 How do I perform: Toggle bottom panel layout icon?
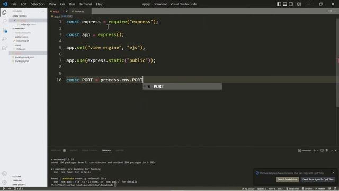point(285,4)
